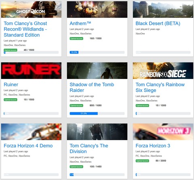Click the Gamerscore badge on The Division card

76,167
